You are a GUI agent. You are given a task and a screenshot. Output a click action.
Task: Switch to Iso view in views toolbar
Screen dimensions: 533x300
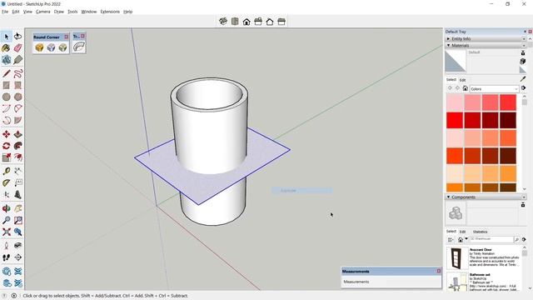point(223,22)
